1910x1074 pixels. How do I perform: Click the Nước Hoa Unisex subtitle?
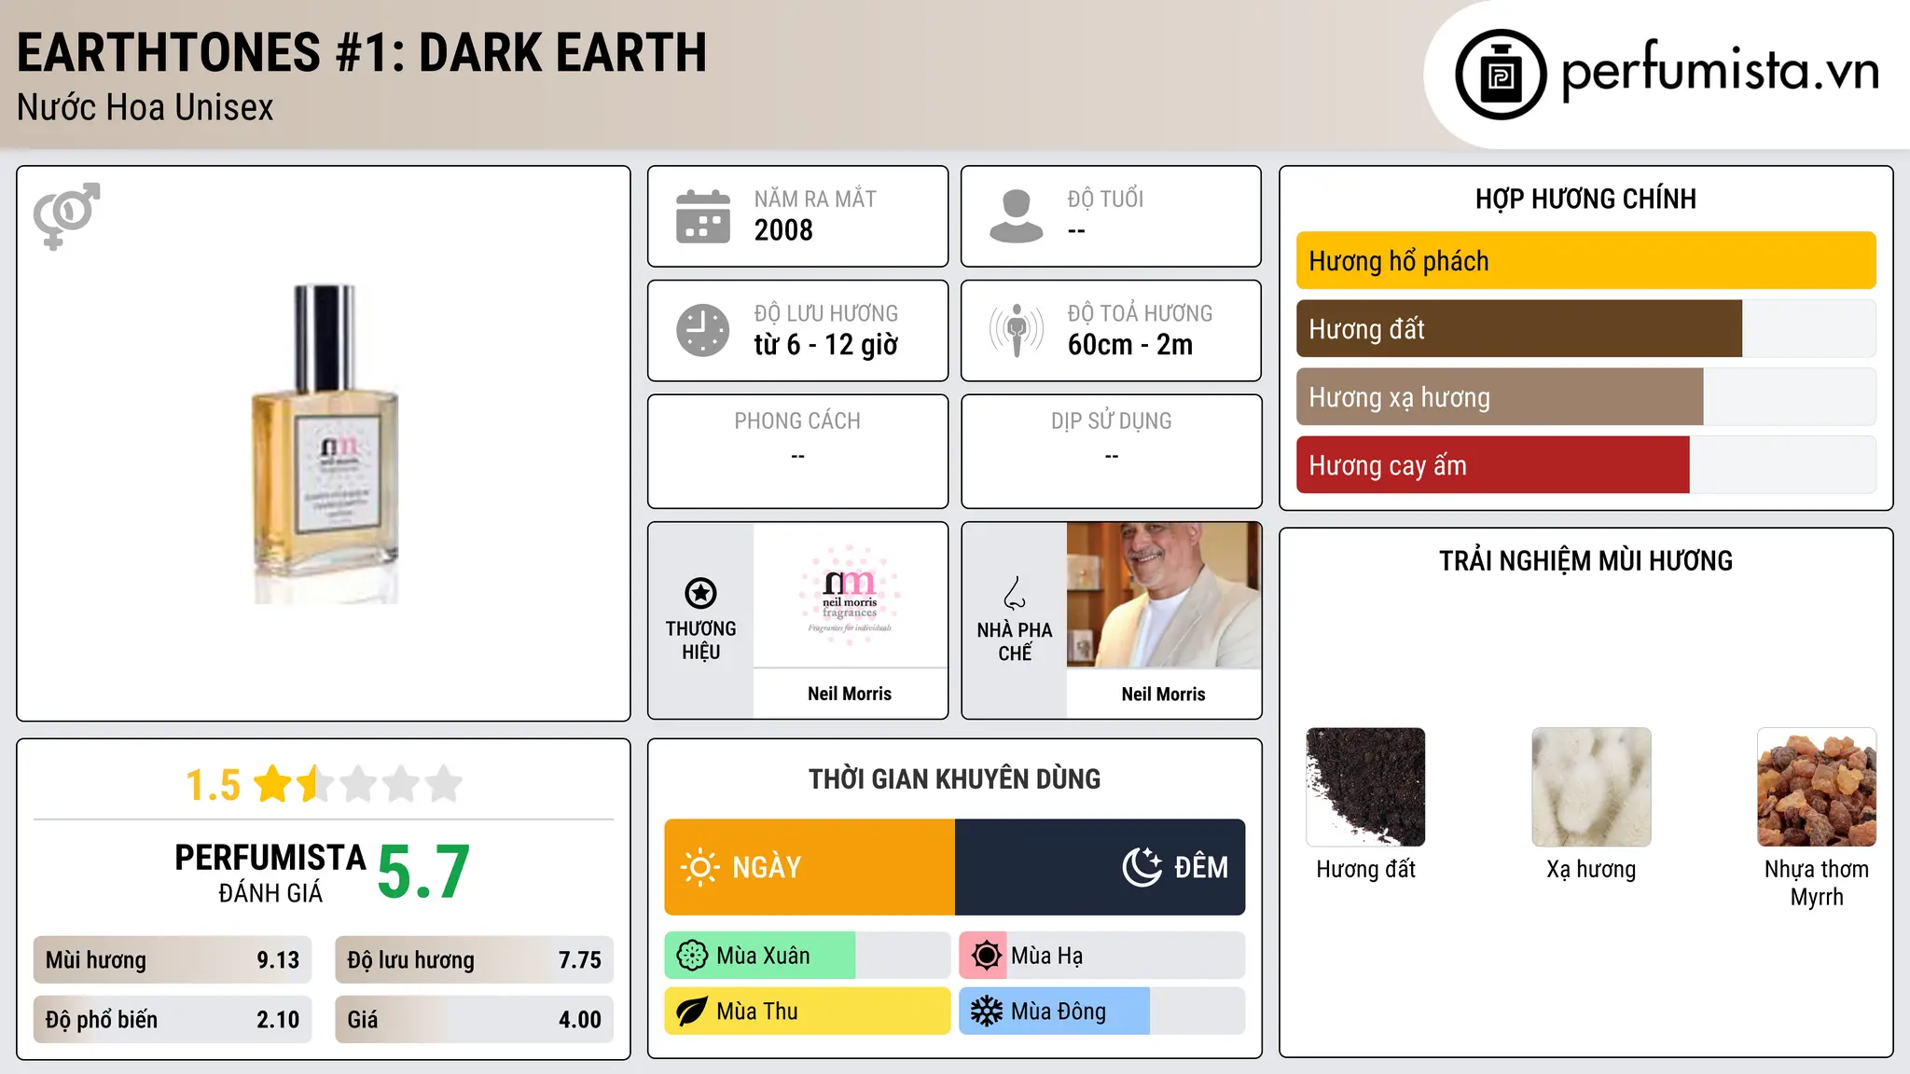pyautogui.click(x=145, y=108)
